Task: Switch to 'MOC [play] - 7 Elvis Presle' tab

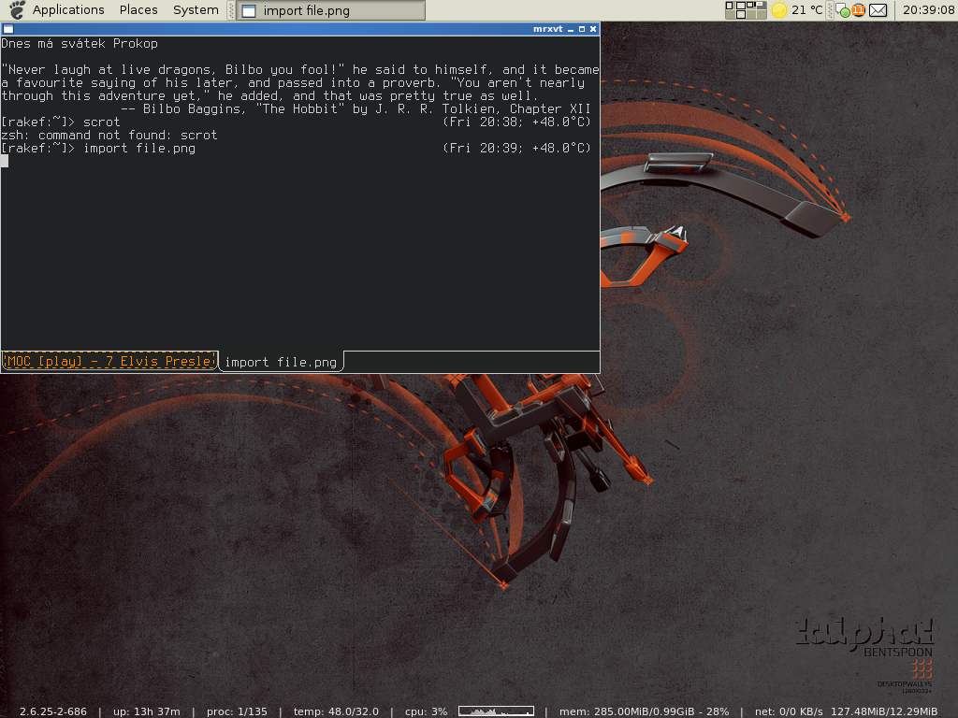Action: point(110,361)
